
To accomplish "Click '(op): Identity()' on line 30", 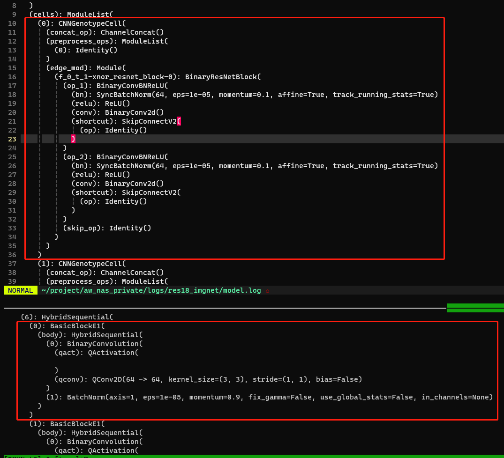I will (113, 201).
